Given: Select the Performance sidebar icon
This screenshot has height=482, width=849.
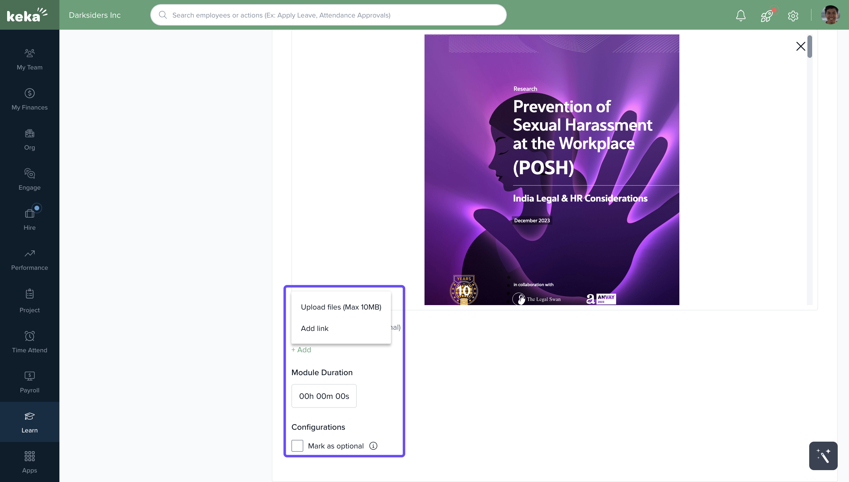Looking at the screenshot, I should (x=29, y=259).
